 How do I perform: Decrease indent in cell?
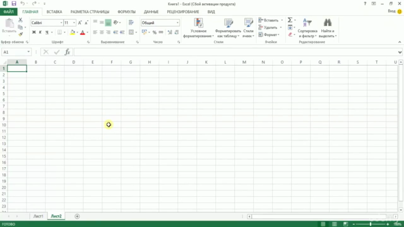[116, 32]
